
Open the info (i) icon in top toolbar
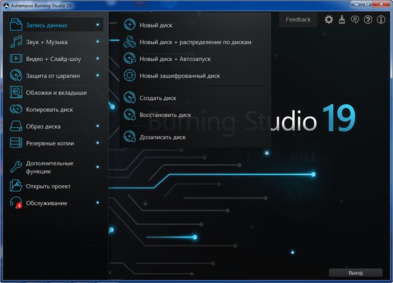point(381,19)
